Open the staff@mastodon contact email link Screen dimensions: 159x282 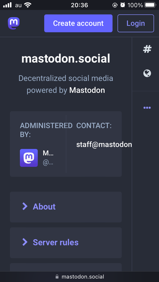click(x=104, y=144)
